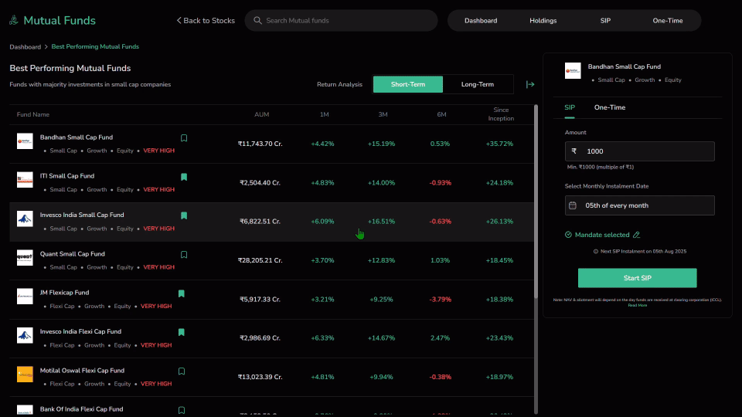Viewport: 742px width, 417px height.
Task: Click Next SIP Instalment date info
Action: [640, 252]
